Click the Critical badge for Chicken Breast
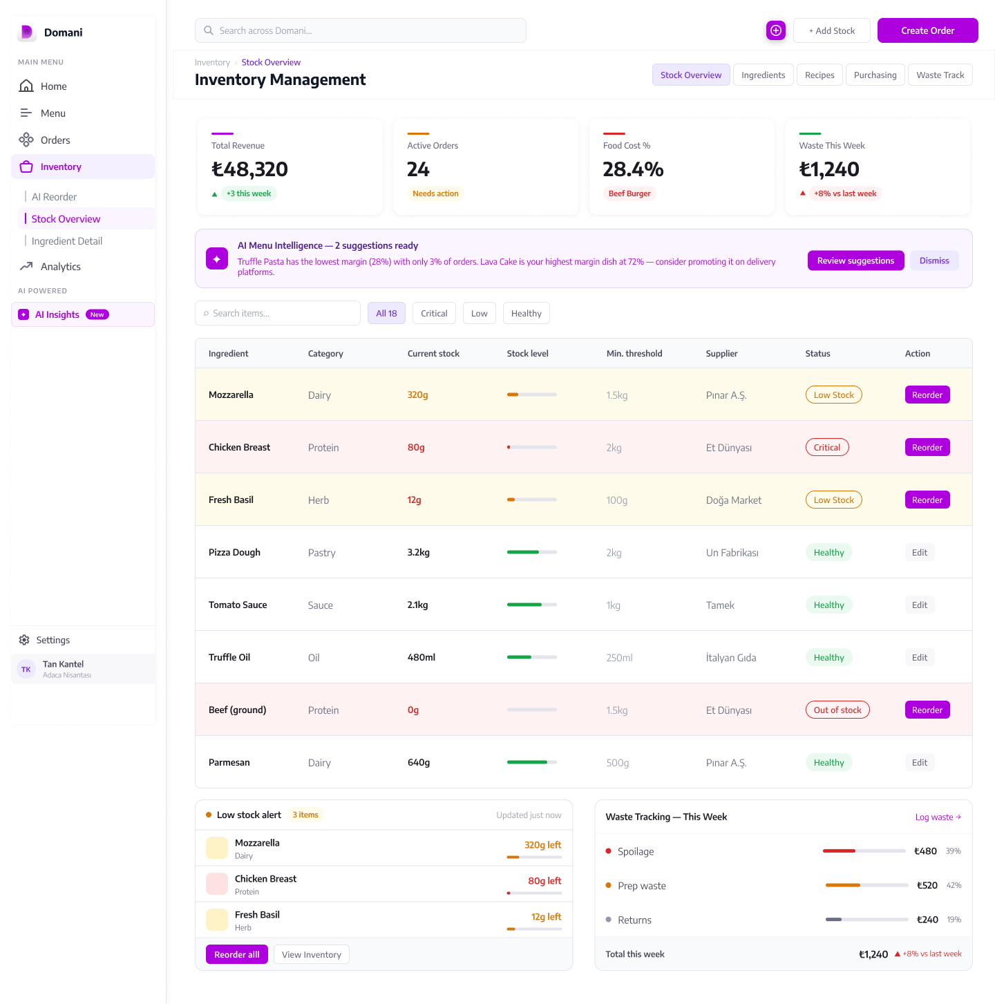Image resolution: width=995 pixels, height=1004 pixels. [x=827, y=447]
